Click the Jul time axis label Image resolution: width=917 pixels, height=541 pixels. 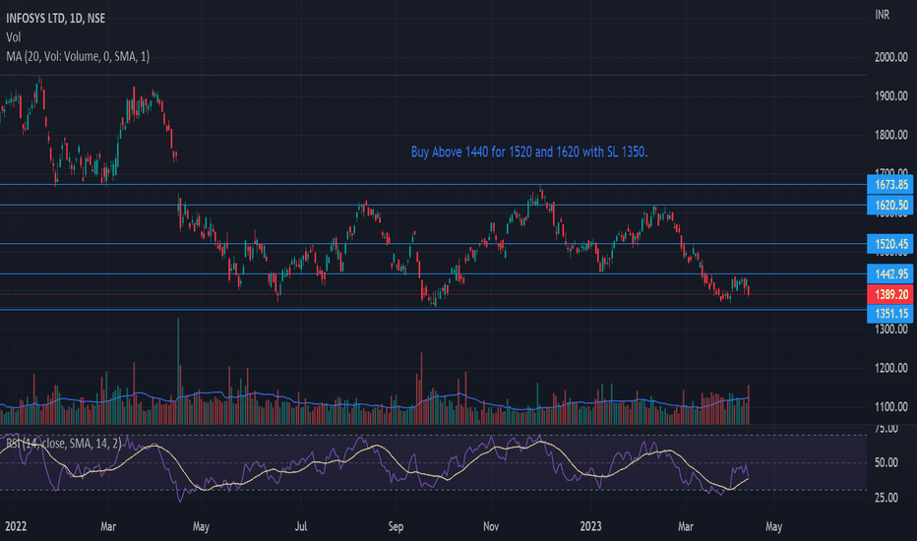click(301, 526)
